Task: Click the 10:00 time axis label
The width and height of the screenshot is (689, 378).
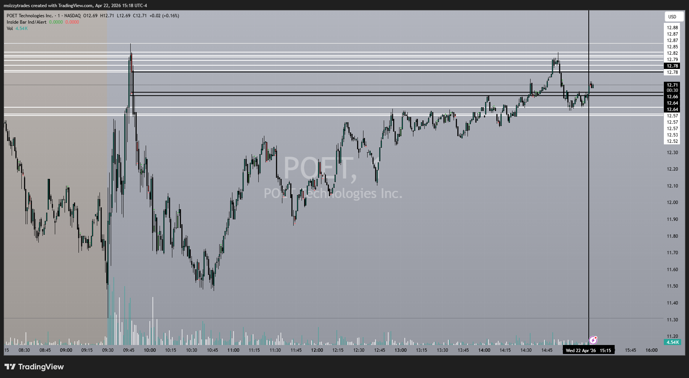Action: [150, 350]
